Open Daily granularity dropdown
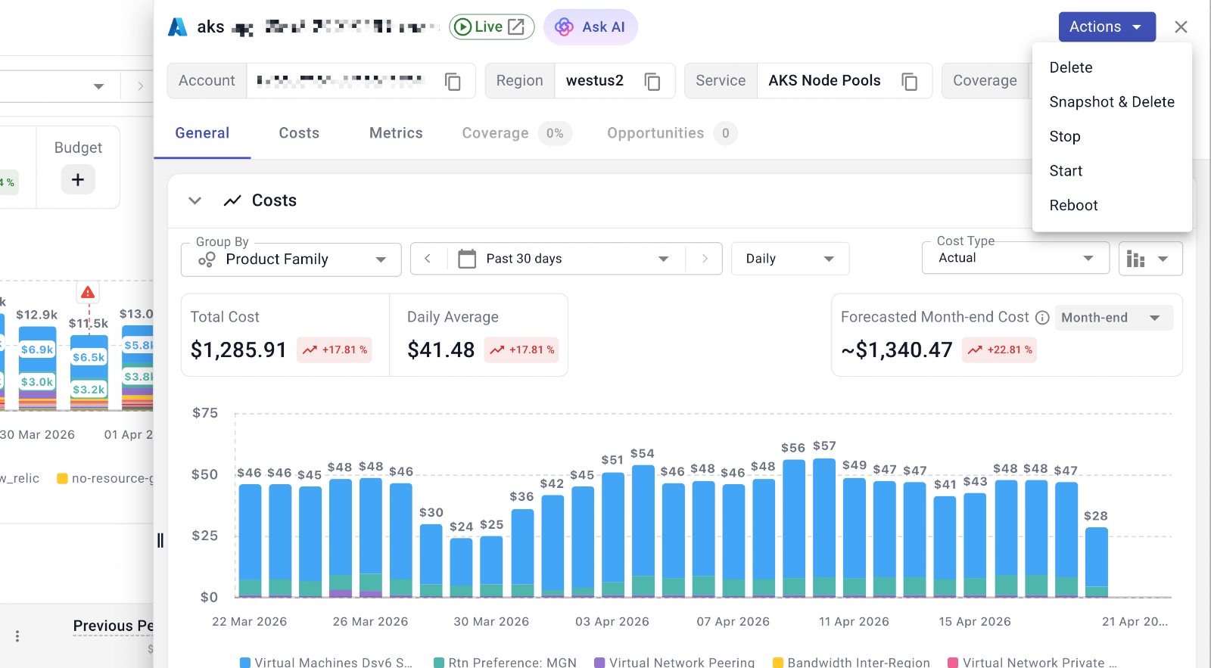1211x668 pixels. 790,259
